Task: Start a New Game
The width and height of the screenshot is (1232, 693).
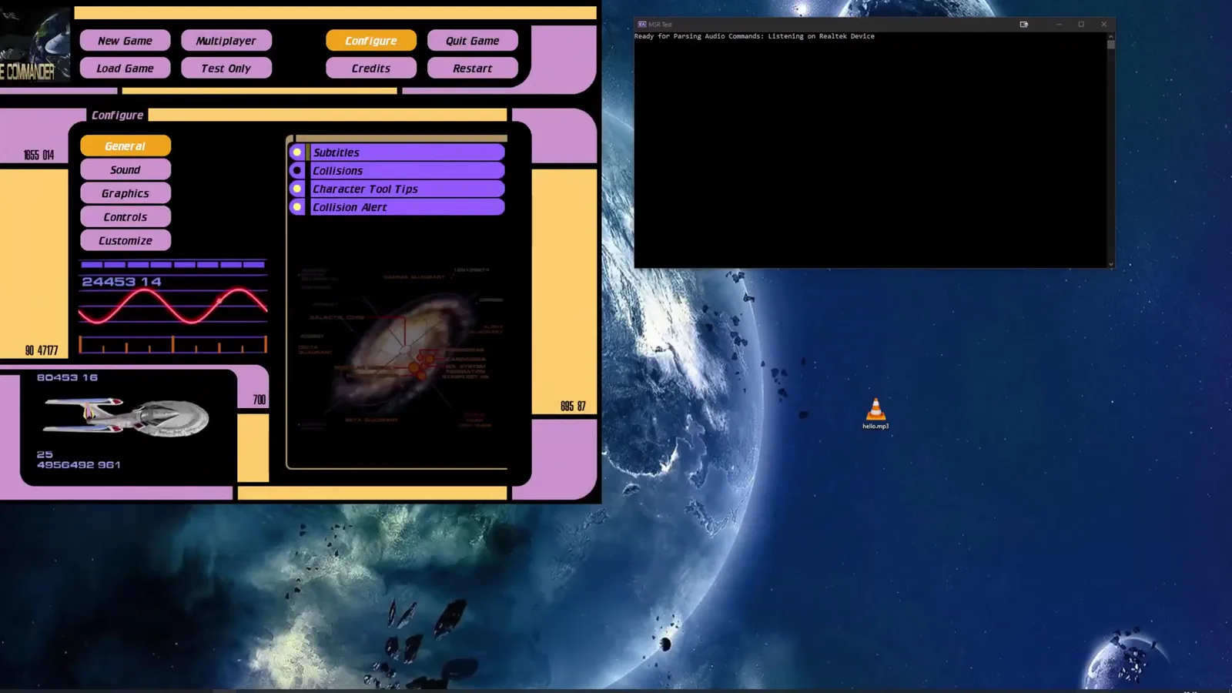Action: click(x=126, y=40)
